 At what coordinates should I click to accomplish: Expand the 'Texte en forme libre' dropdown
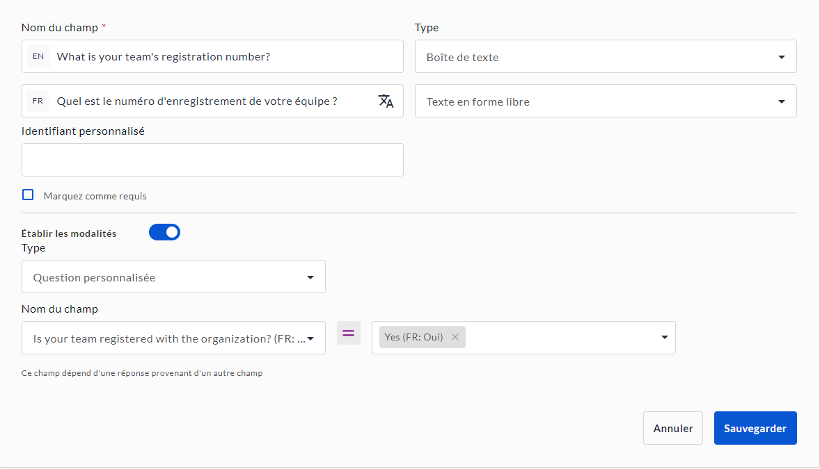point(606,101)
